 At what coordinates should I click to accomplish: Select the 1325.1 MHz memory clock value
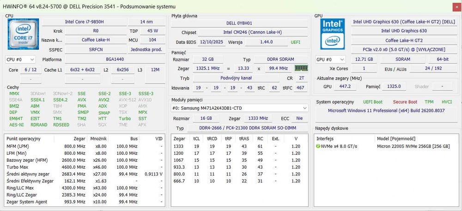pos(208,68)
